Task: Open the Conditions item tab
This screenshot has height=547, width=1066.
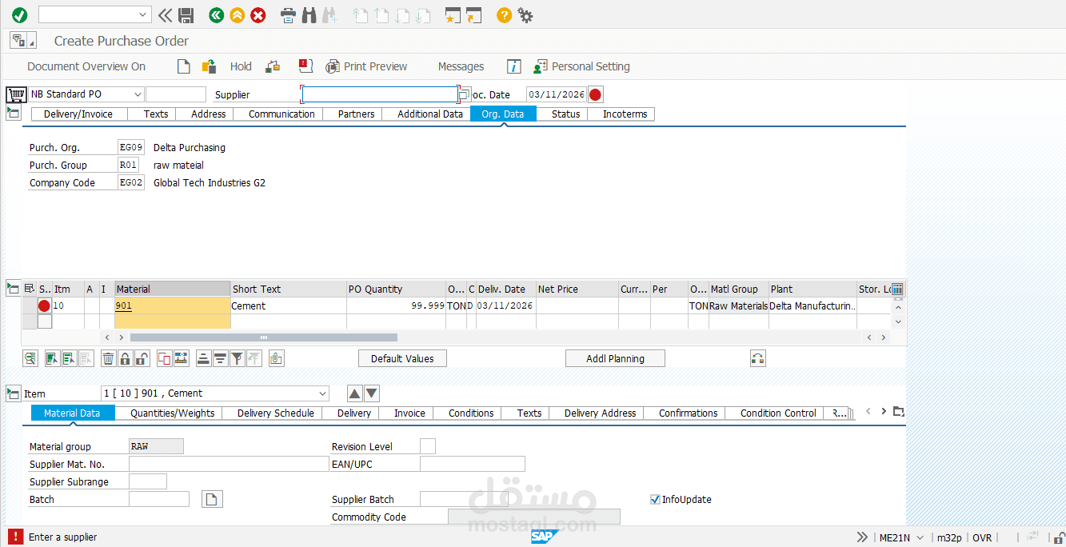Action: pos(471,413)
